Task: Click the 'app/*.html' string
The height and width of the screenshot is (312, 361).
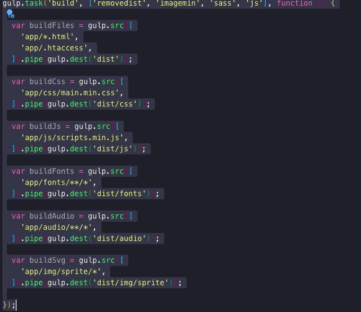Action: (47, 37)
